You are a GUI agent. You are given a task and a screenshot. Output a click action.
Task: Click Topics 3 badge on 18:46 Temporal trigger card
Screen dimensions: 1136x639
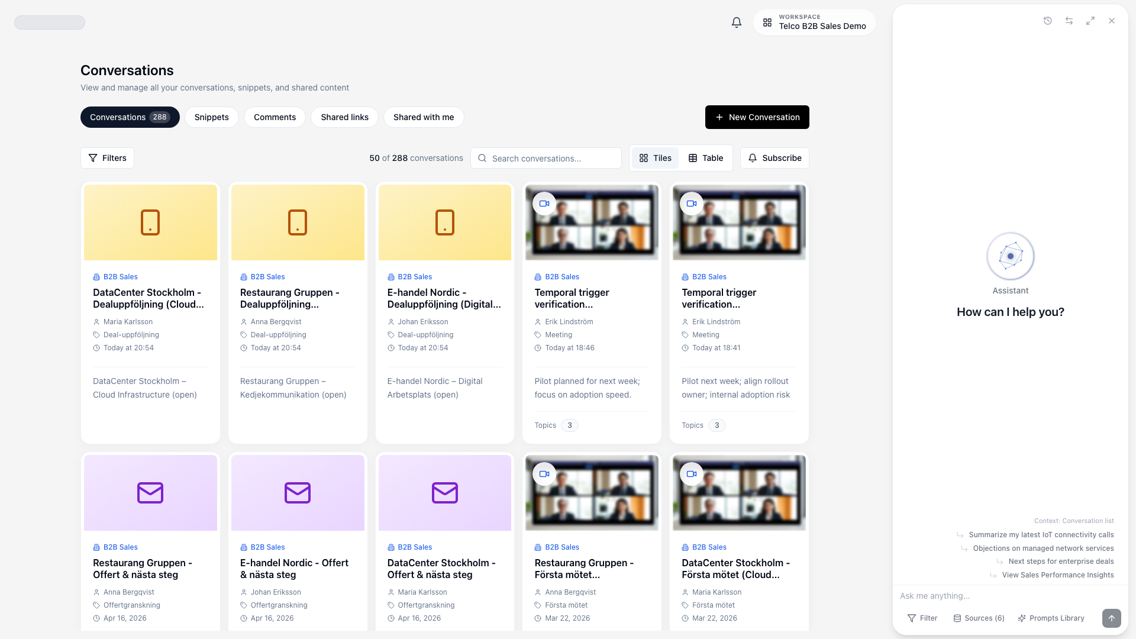[569, 425]
